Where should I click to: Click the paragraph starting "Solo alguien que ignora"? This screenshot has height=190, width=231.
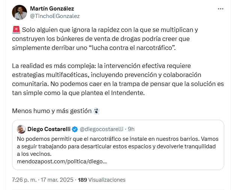click(x=105, y=39)
